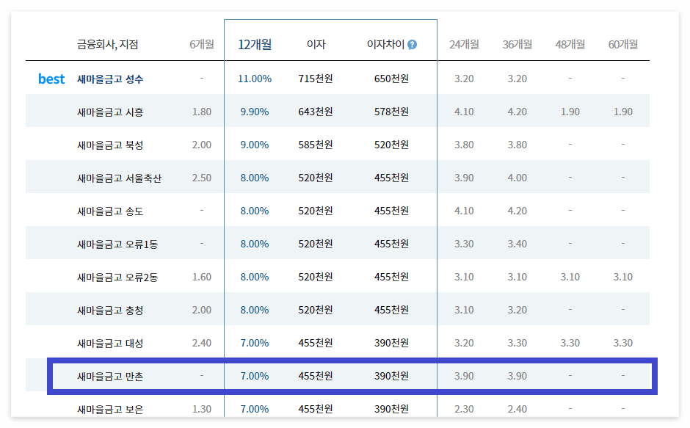This screenshot has width=690, height=428.
Task: Click the 7.00% rate for 만촌
Action: click(255, 376)
